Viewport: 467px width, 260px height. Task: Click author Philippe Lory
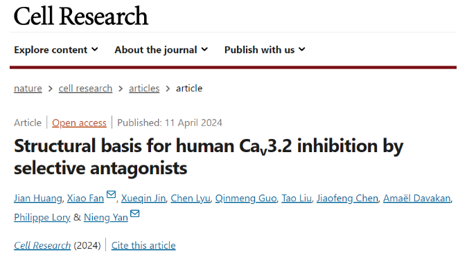42,218
